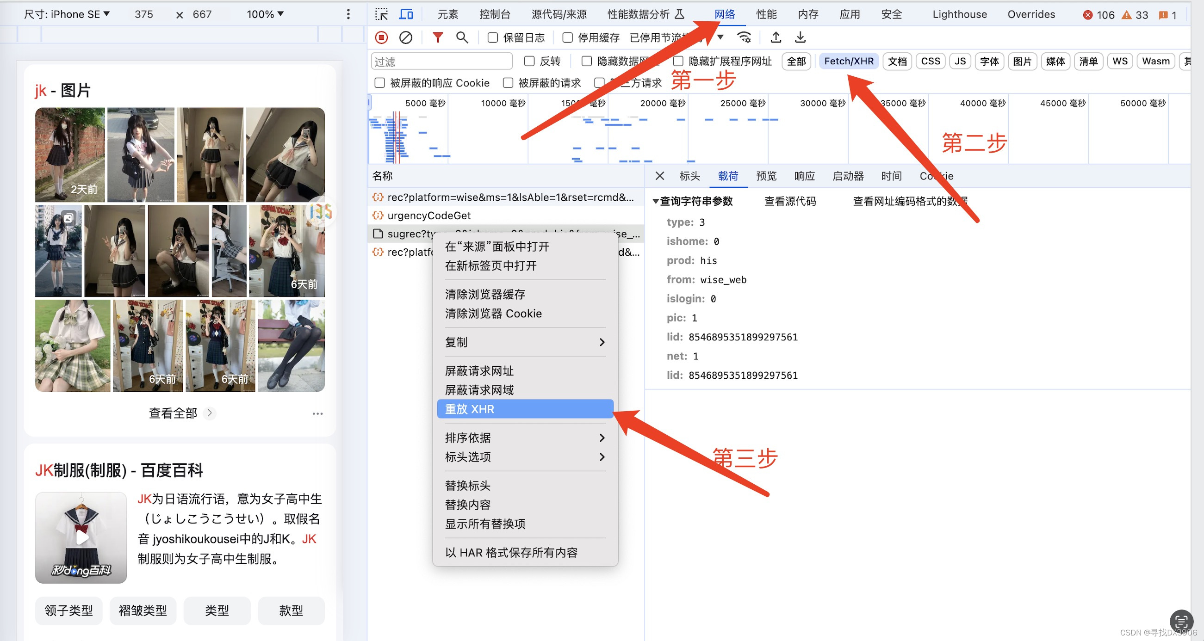Click the export HAR download icon

(800, 37)
